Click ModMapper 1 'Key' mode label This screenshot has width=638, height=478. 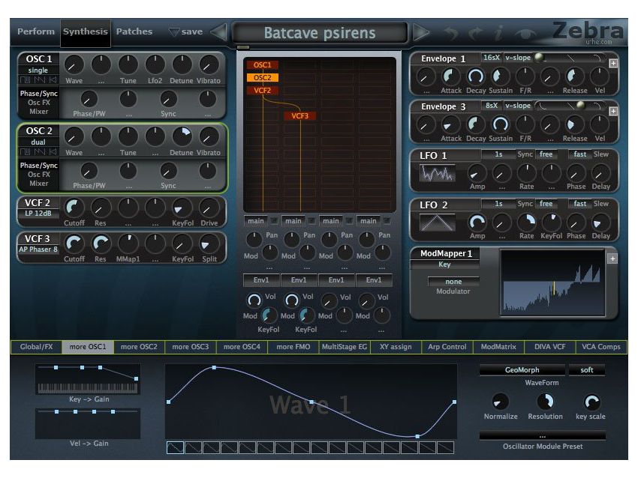coord(444,264)
